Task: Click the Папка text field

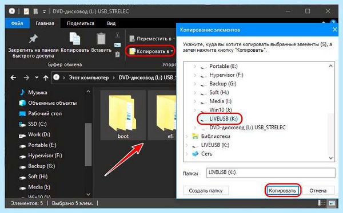Action: [x=270, y=173]
